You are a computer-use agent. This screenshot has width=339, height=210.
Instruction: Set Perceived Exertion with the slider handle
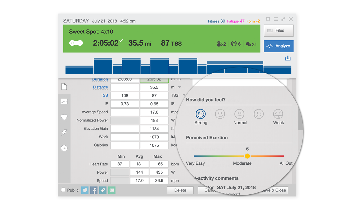coord(247,156)
